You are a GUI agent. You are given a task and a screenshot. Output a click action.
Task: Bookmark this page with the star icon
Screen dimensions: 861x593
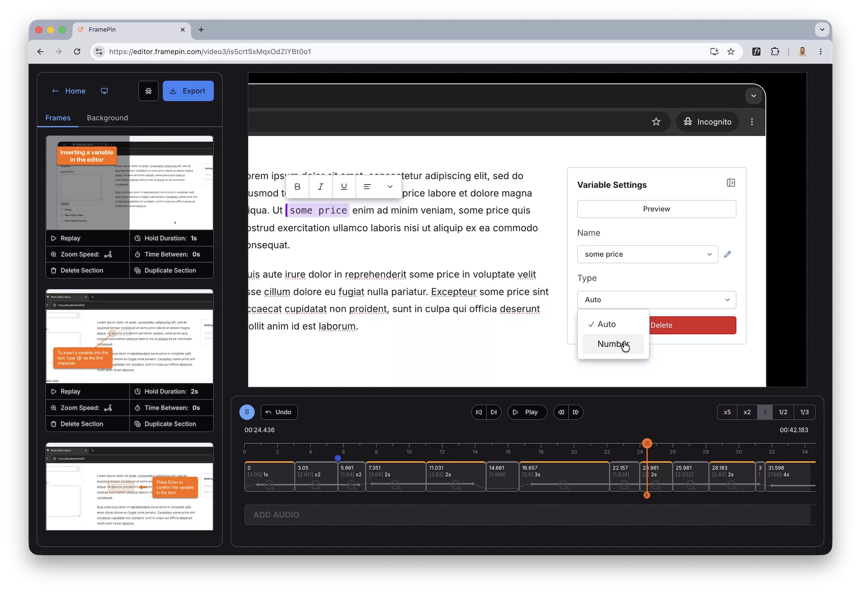click(731, 52)
